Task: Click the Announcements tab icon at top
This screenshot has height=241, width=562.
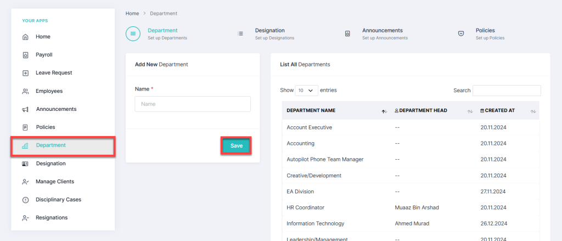Action: click(x=347, y=33)
